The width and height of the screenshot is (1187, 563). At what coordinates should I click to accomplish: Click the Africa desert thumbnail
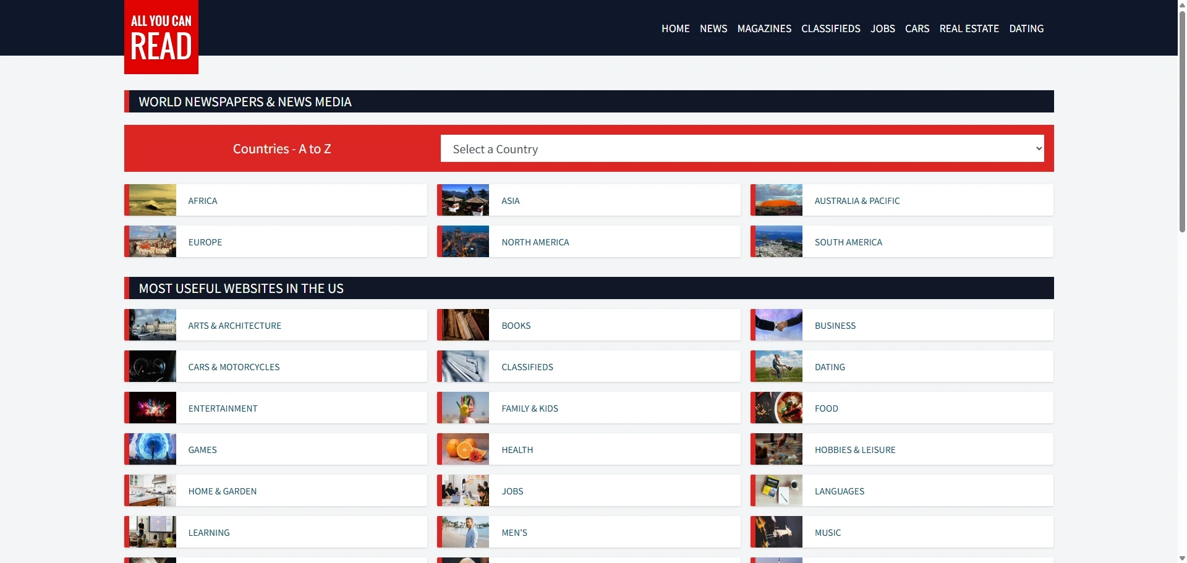pyautogui.click(x=153, y=200)
